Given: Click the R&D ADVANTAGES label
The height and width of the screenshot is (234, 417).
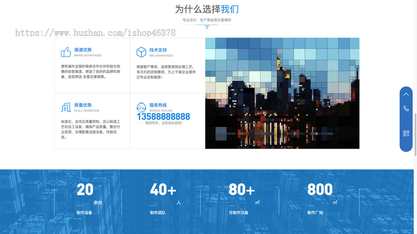Looking at the screenshot, I should click(x=161, y=55).
